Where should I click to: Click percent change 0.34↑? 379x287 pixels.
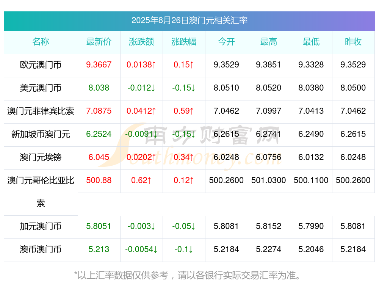pos(184,157)
